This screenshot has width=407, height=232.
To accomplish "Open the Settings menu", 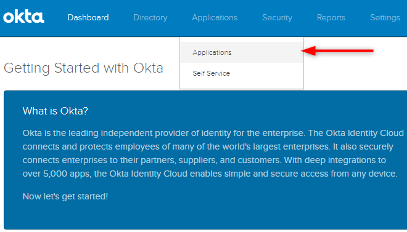I will (385, 18).
